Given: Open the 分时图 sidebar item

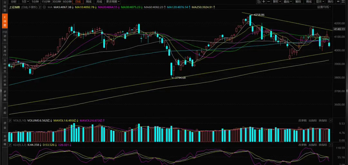Looking at the screenshot, I should pos(5,6).
